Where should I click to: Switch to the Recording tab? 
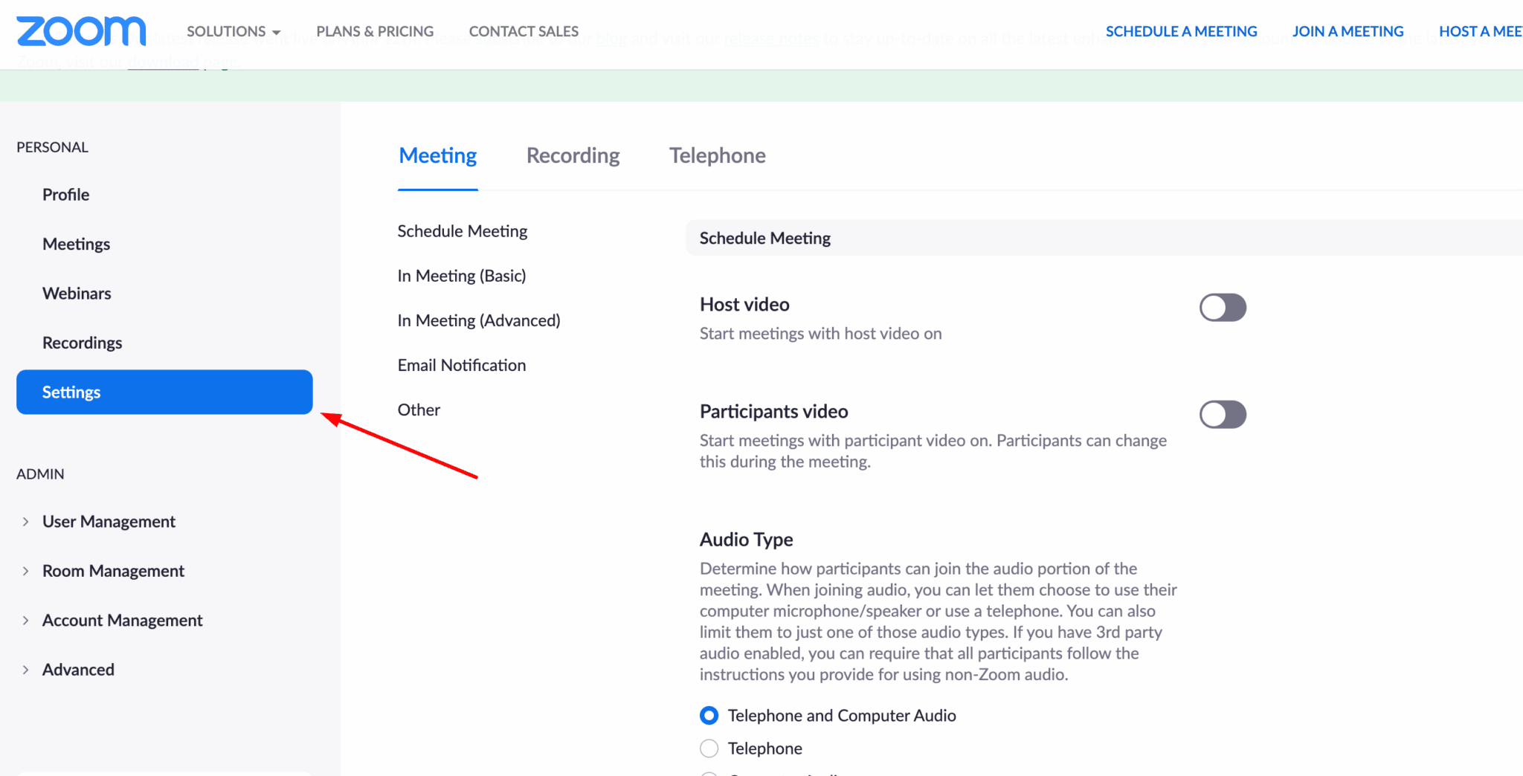[573, 155]
